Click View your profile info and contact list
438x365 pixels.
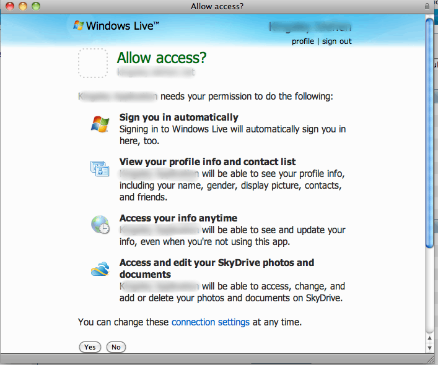[x=208, y=162]
